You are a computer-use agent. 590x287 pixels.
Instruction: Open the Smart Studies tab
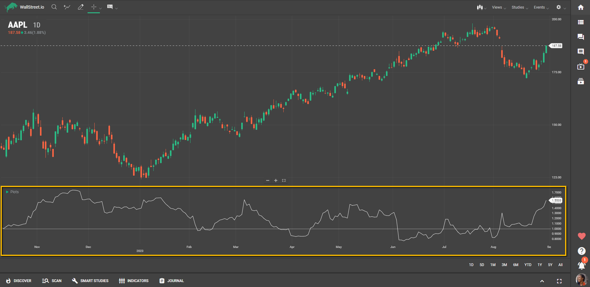coord(90,281)
